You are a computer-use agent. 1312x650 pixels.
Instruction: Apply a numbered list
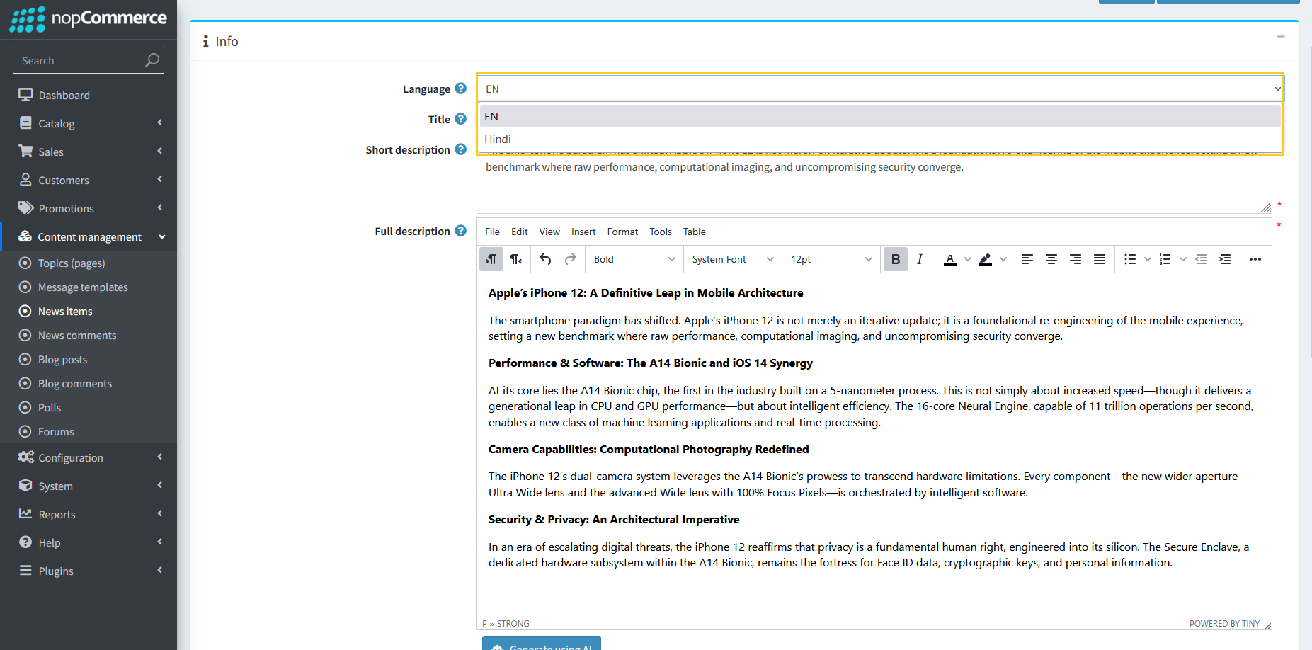coord(1165,259)
